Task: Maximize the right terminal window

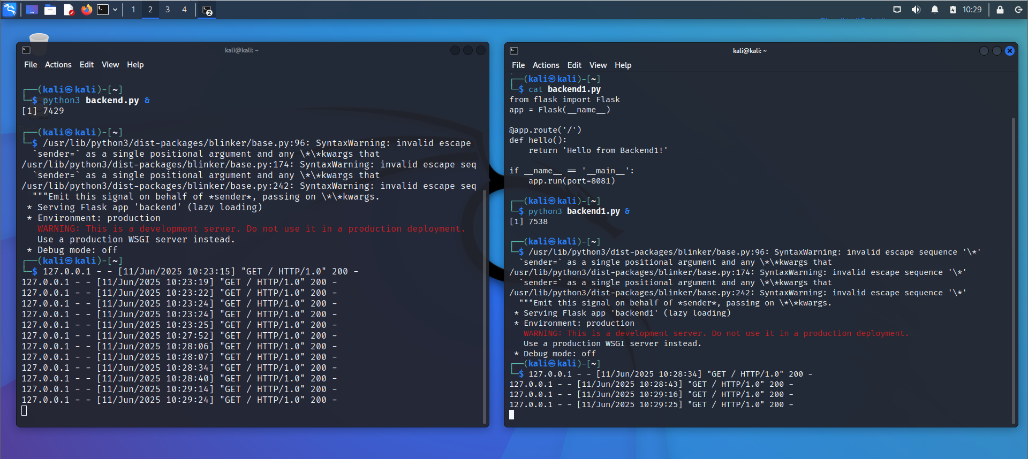Action: 997,51
